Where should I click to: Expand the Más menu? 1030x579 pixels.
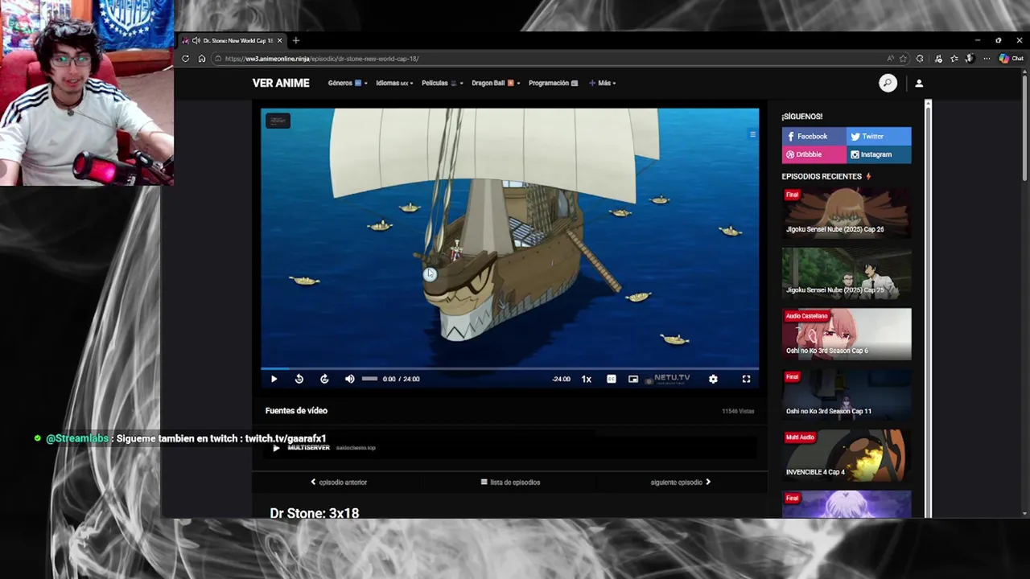coord(602,83)
